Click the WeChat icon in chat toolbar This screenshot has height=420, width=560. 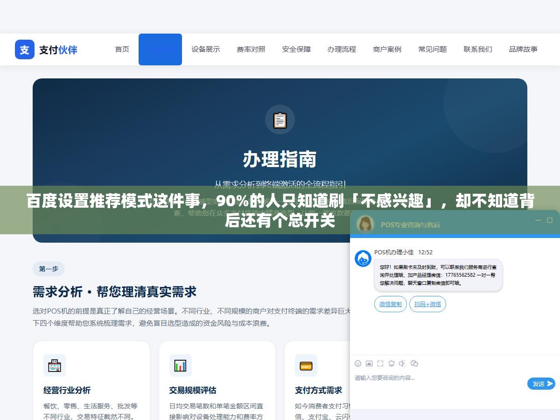coord(414,363)
